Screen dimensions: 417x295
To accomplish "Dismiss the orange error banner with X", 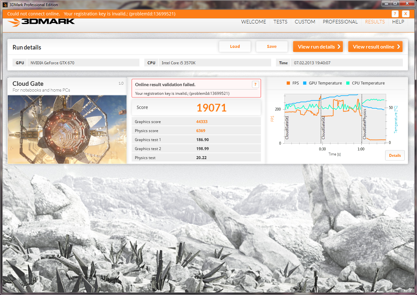I will (x=405, y=14).
